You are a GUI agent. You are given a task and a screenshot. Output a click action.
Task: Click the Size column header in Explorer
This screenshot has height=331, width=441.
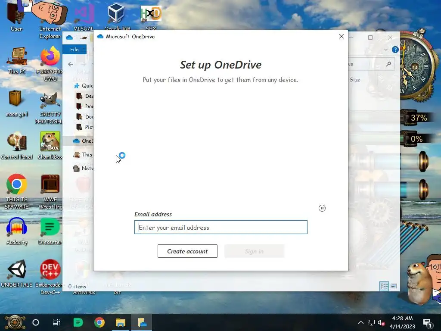[x=355, y=80]
